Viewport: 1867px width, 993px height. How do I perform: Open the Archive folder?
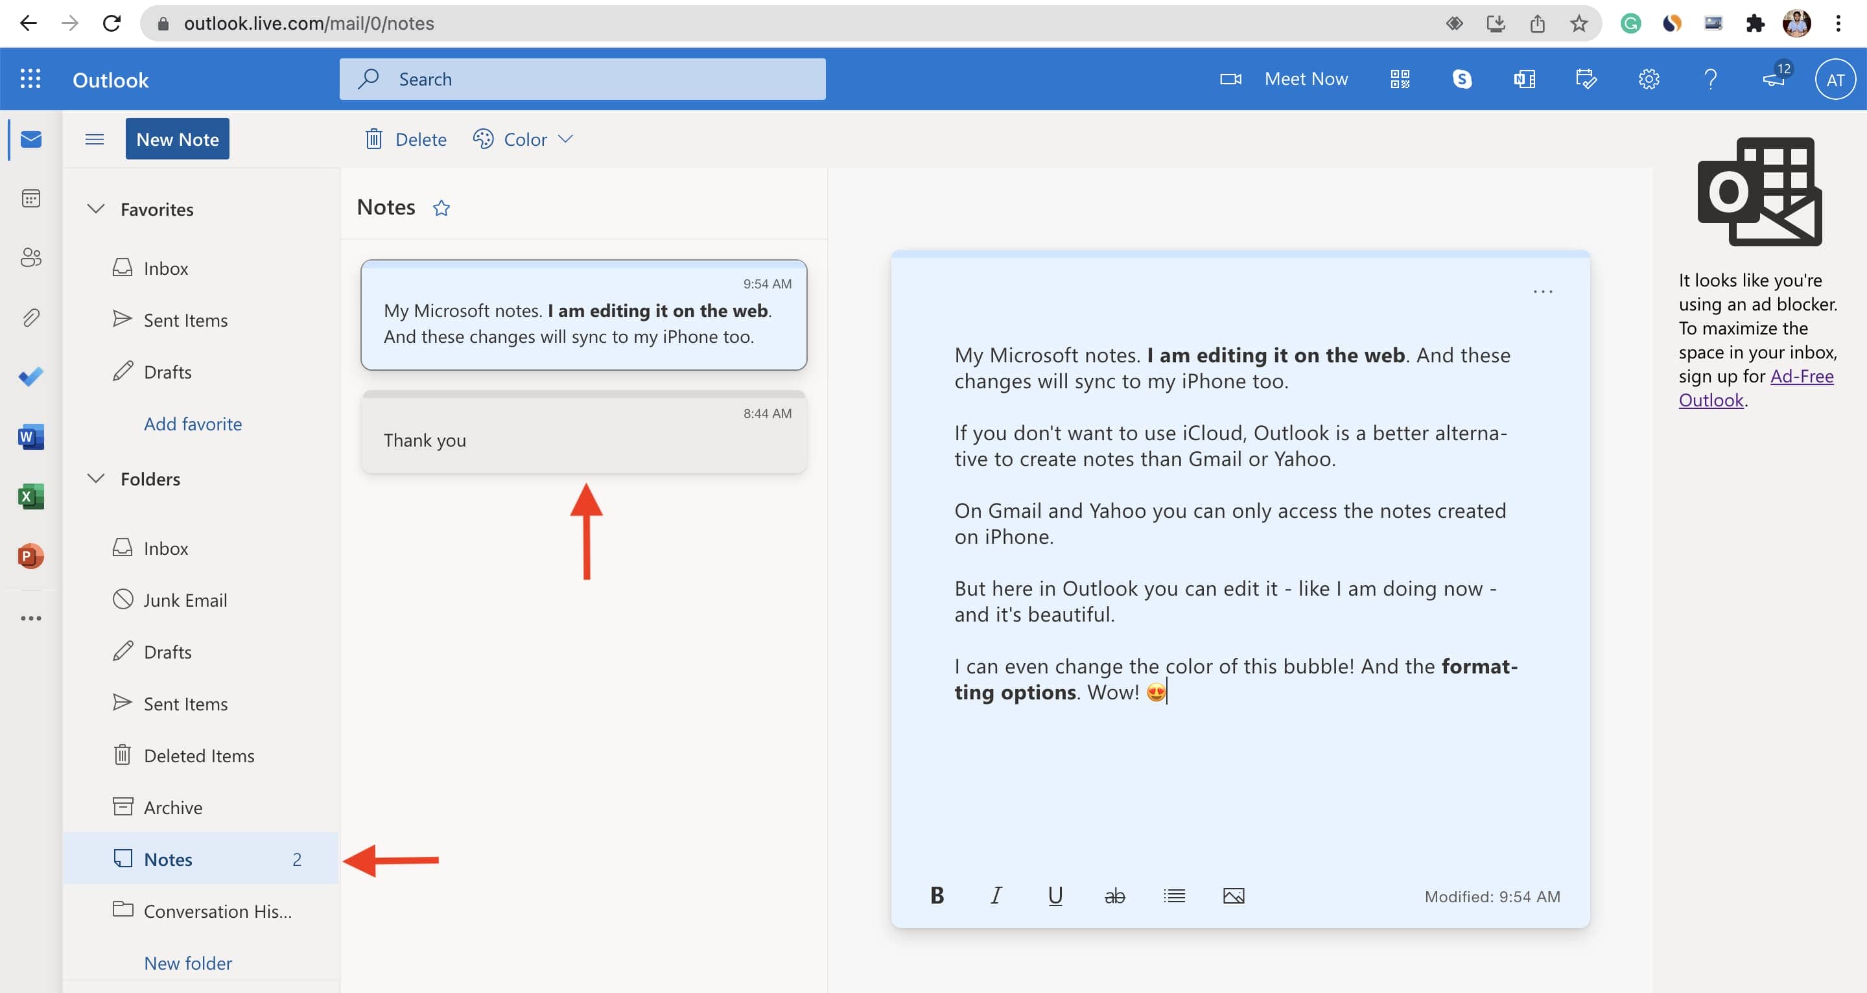[201, 807]
